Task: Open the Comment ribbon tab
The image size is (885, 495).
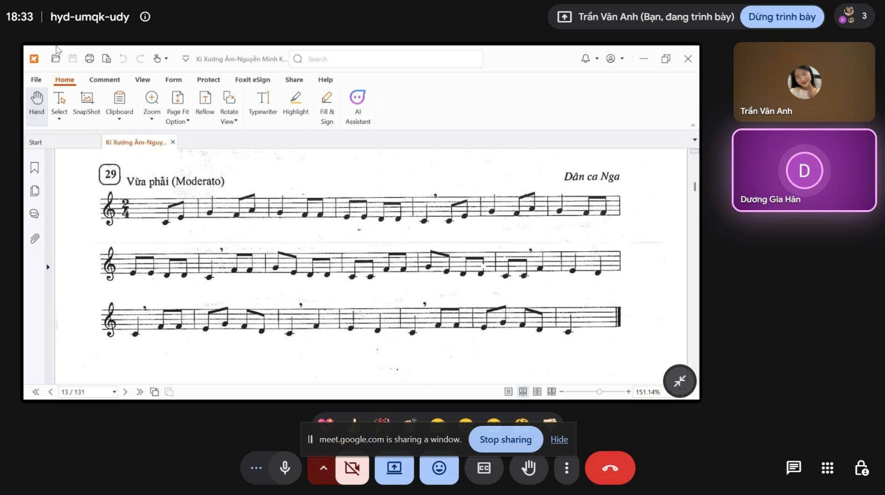Action: point(105,80)
